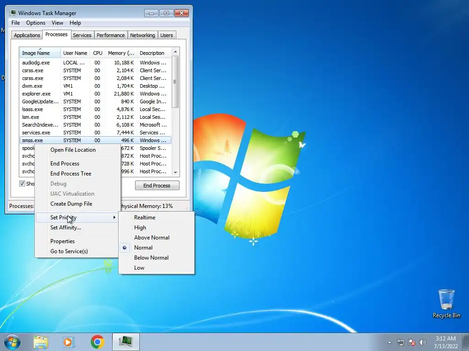Select Create Dump File
469x351 pixels.
pyautogui.click(x=77, y=204)
